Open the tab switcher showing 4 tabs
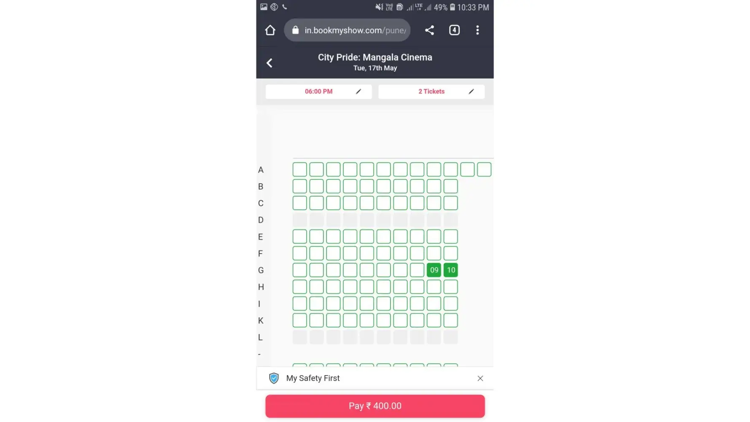Screen dimensions: 750x422 tap(454, 30)
